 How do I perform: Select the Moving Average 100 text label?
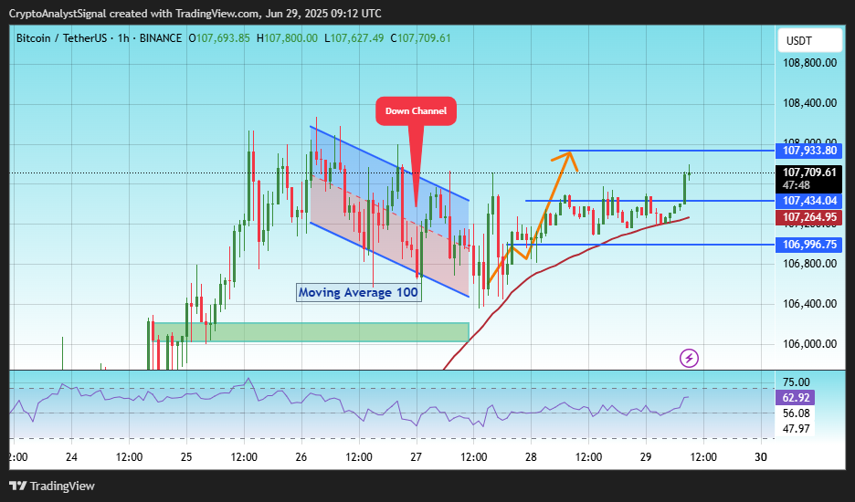coord(358,293)
